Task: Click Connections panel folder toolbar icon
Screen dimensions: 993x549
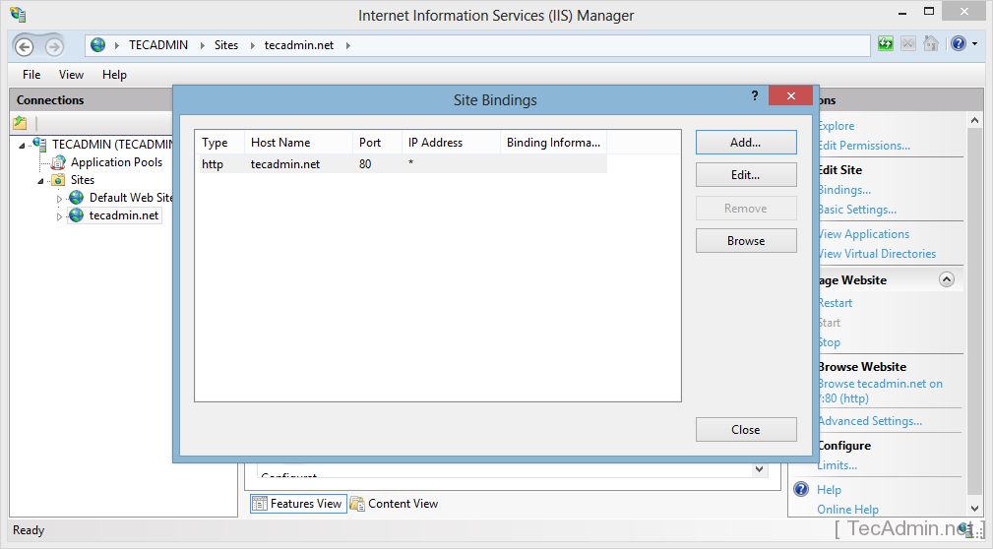Action: pyautogui.click(x=21, y=123)
